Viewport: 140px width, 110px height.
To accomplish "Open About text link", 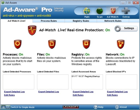I will (x=123, y=107).
